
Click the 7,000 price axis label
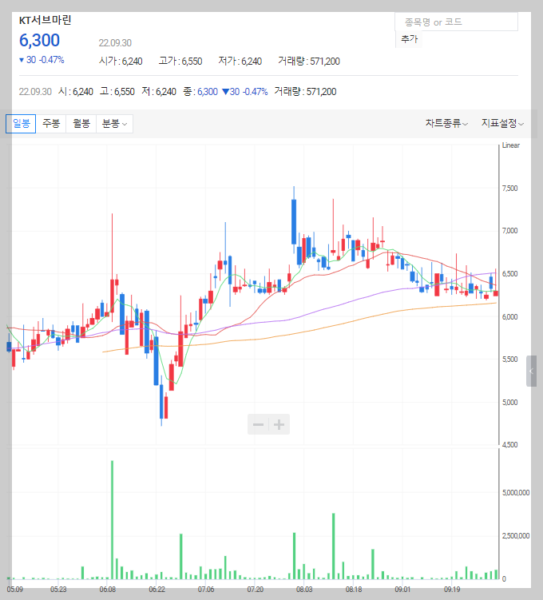(509, 231)
